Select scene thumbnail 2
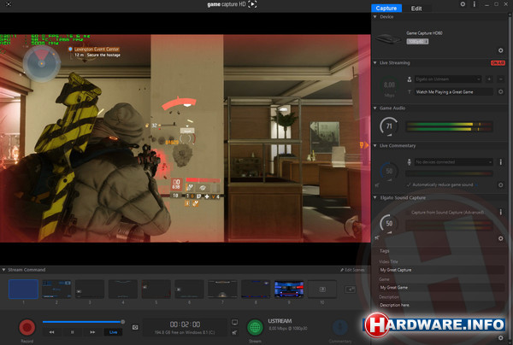The width and height of the screenshot is (513, 345). [56, 289]
